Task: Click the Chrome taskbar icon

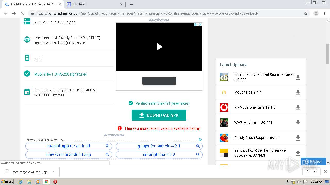Action: (46, 182)
